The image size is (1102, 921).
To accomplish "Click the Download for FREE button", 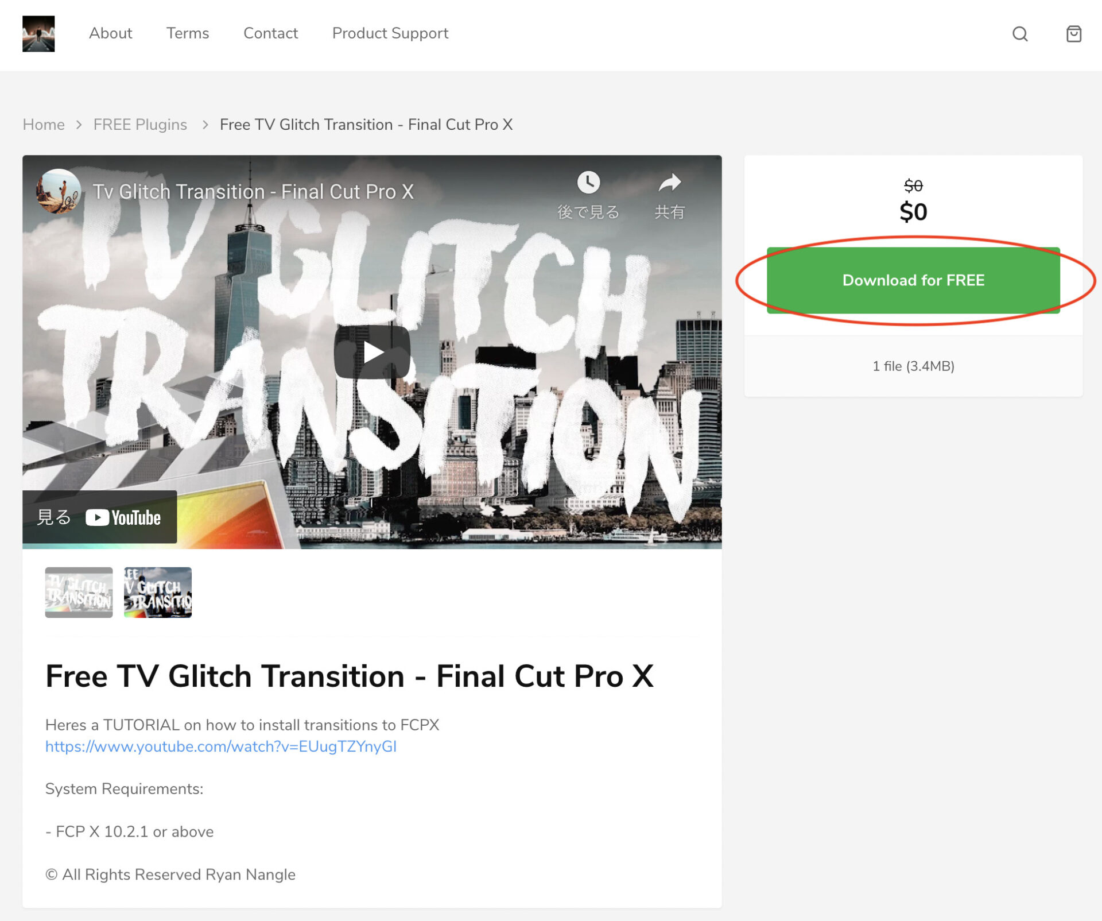I will click(x=913, y=280).
